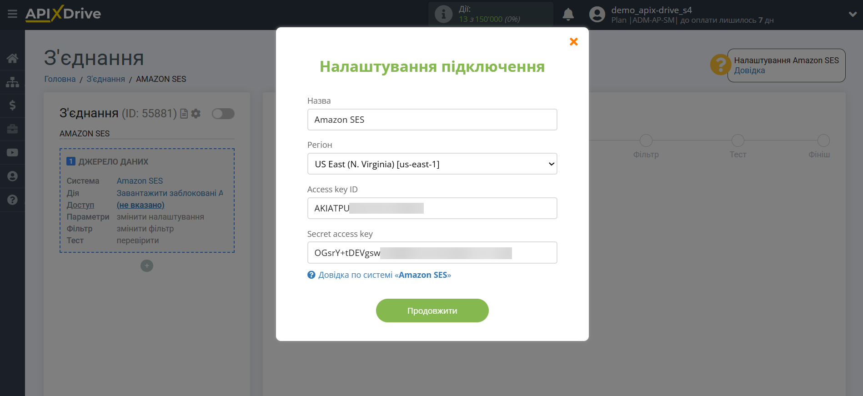Click the Secret access key field
Screen dimensions: 863x396
pos(432,253)
